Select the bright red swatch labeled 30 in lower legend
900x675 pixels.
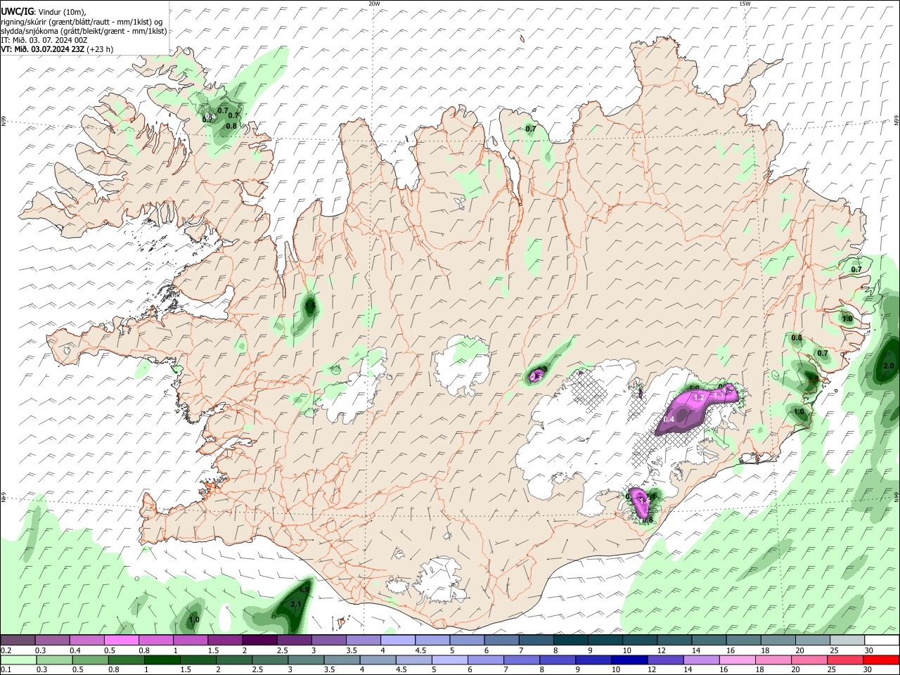point(882,660)
